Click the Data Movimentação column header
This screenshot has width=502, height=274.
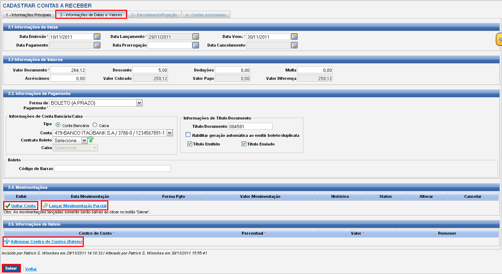pyautogui.click(x=90, y=196)
